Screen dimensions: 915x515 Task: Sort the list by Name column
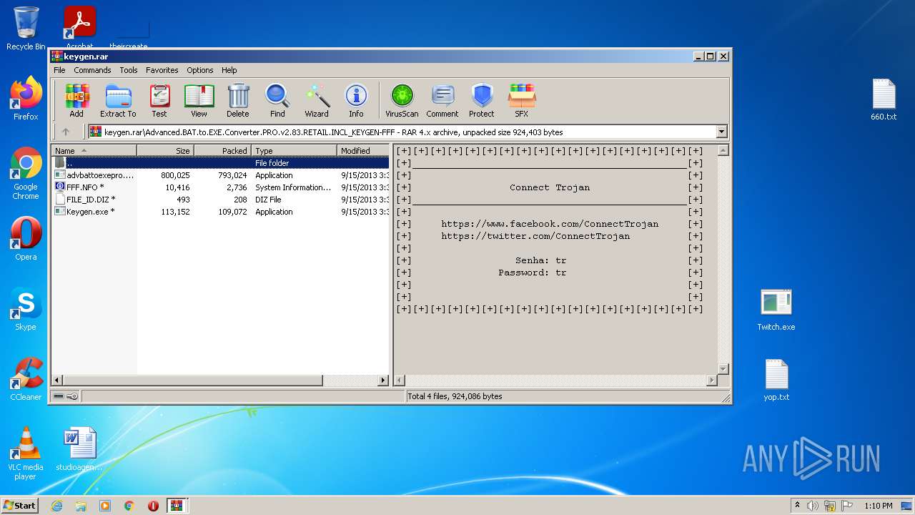click(x=94, y=151)
